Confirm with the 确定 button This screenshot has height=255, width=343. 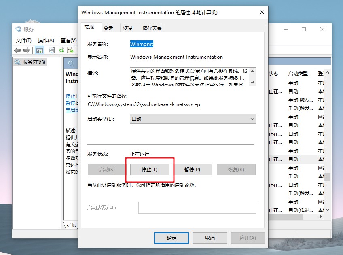pos(171,238)
